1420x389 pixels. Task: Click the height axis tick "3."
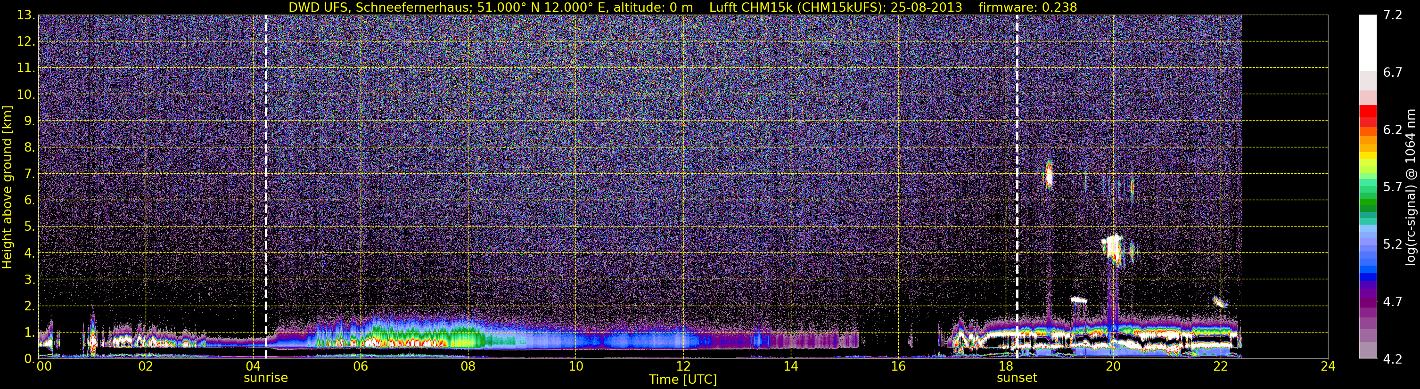pos(29,280)
